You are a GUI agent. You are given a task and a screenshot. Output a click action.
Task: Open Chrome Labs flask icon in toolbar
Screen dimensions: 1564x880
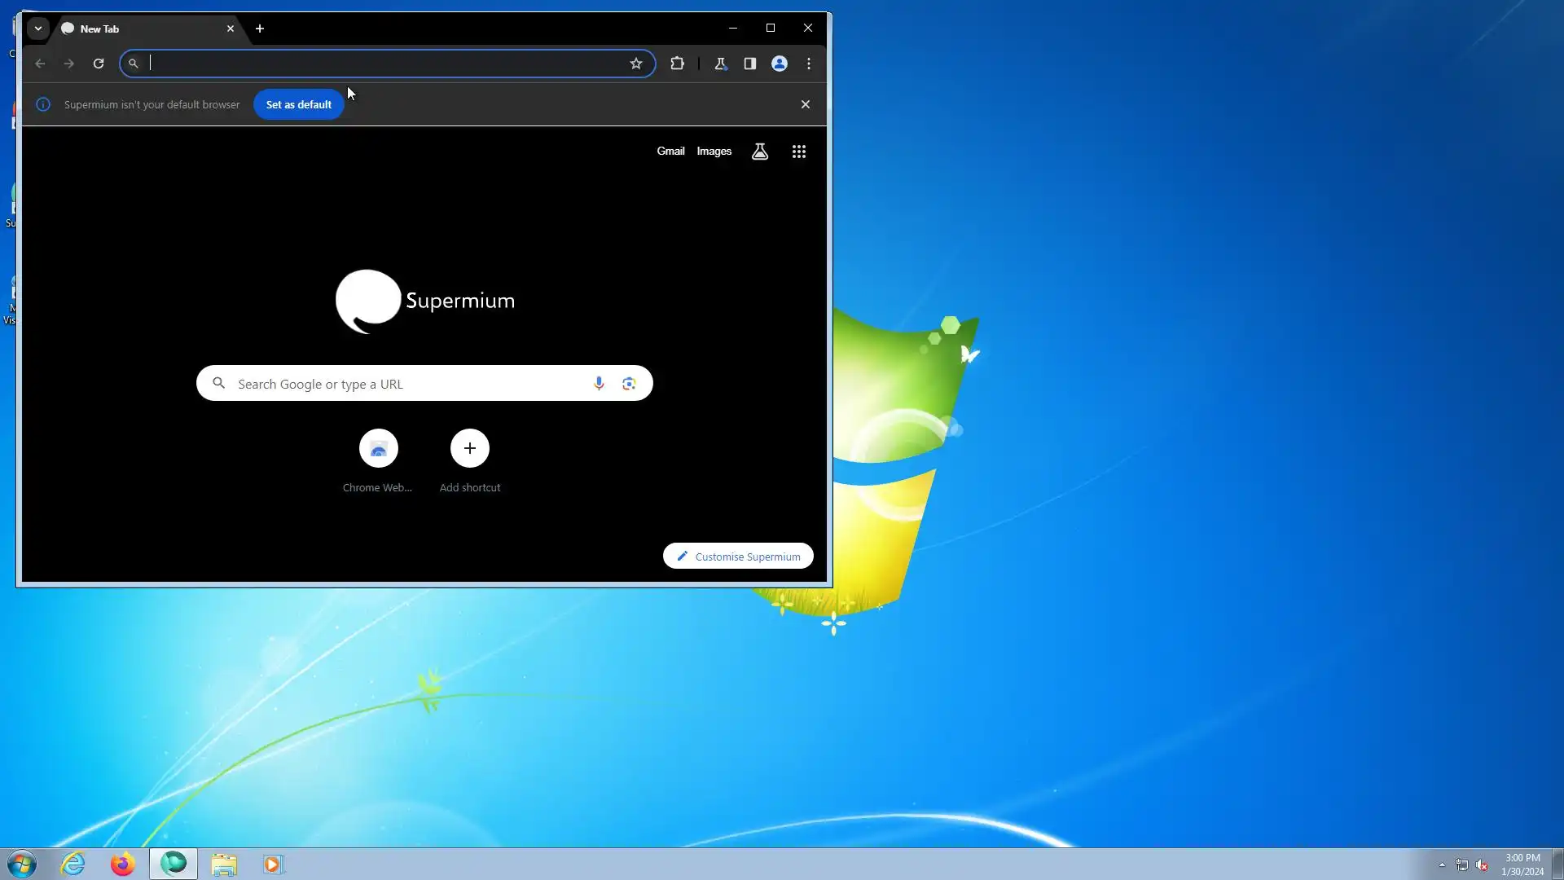[720, 64]
